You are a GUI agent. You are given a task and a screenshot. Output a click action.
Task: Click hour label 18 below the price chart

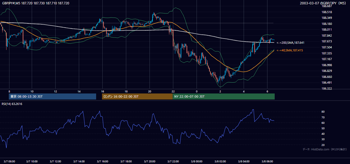[126, 91]
